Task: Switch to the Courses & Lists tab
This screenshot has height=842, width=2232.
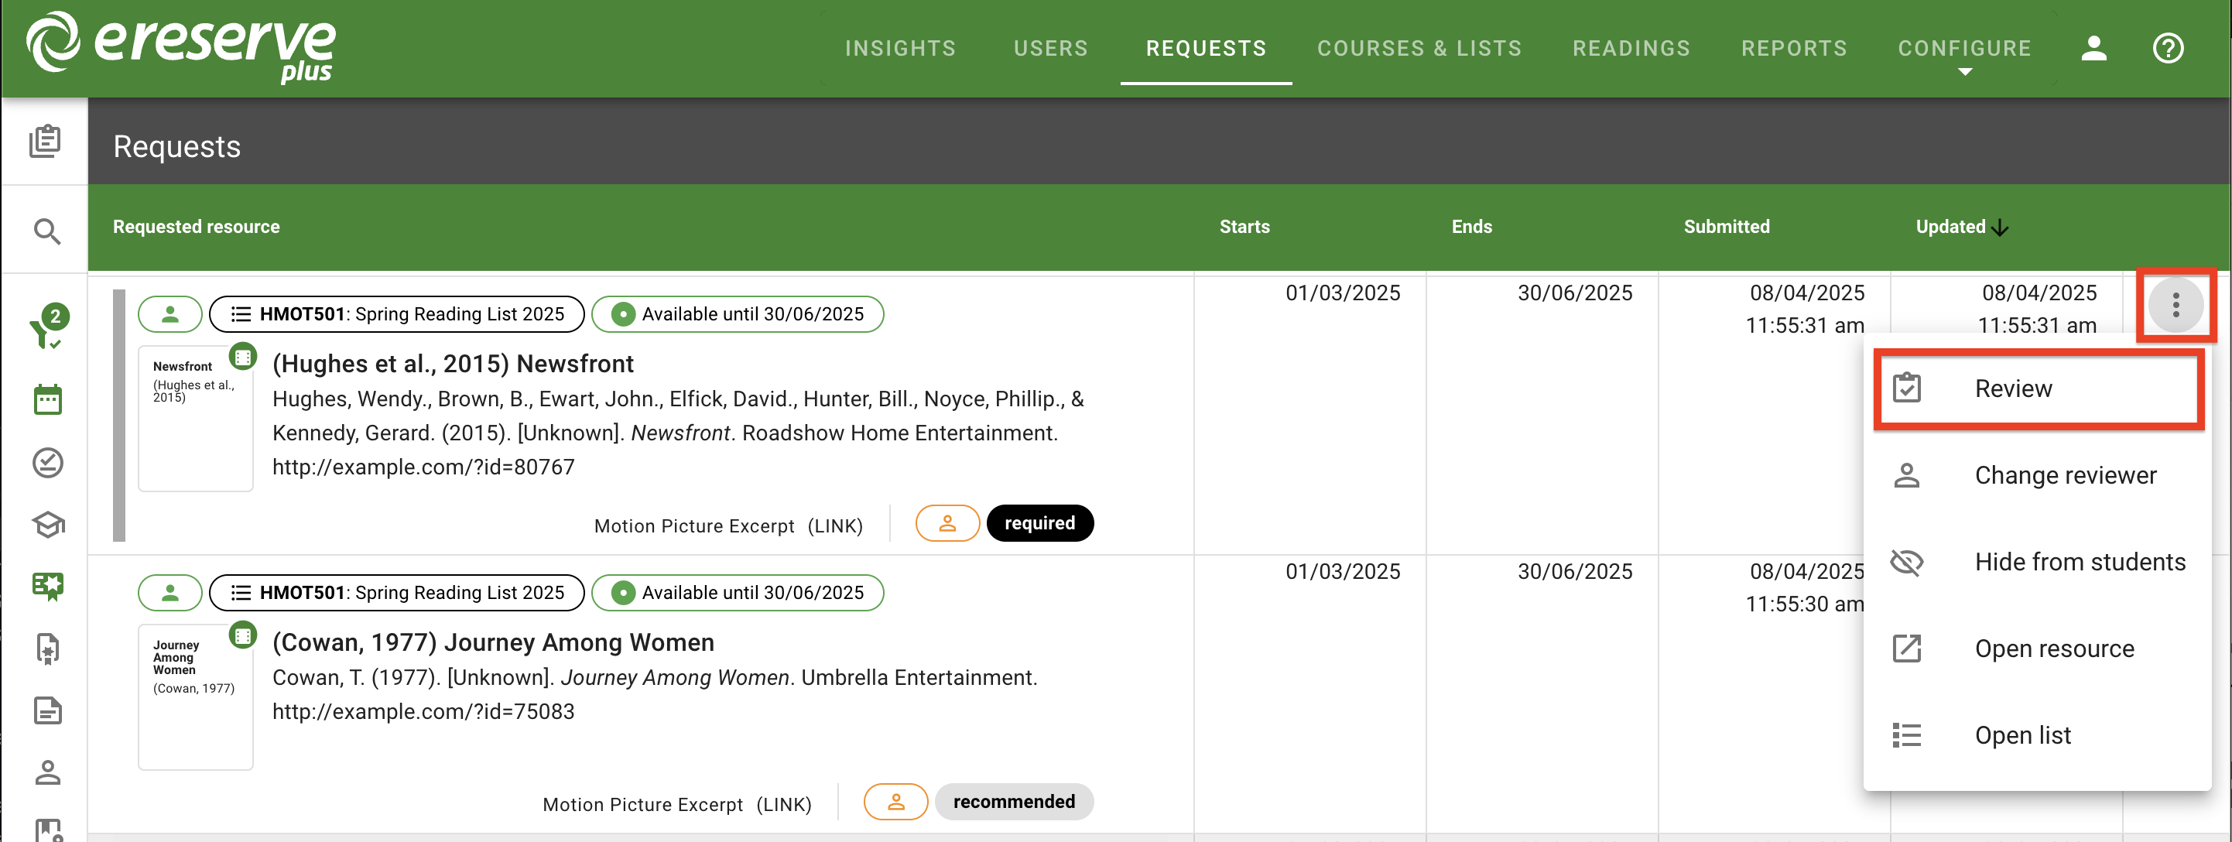Action: coord(1419,49)
